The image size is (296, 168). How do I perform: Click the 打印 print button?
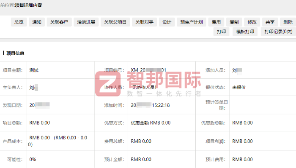point(222,32)
